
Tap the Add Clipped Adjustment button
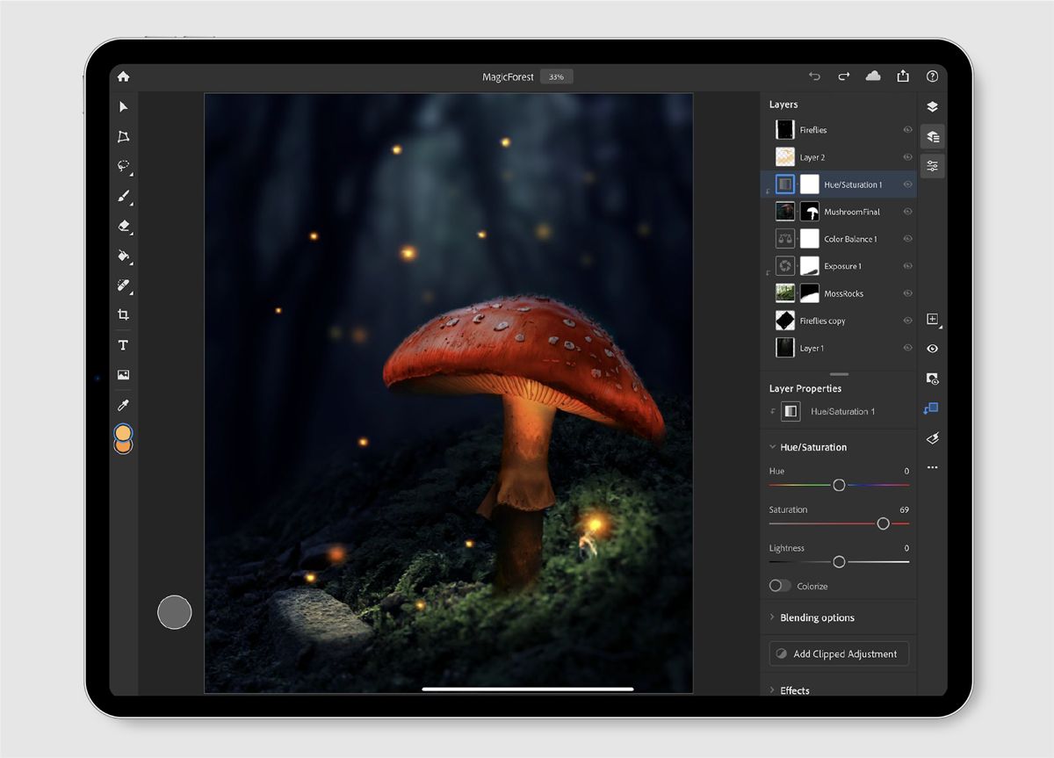pos(838,653)
